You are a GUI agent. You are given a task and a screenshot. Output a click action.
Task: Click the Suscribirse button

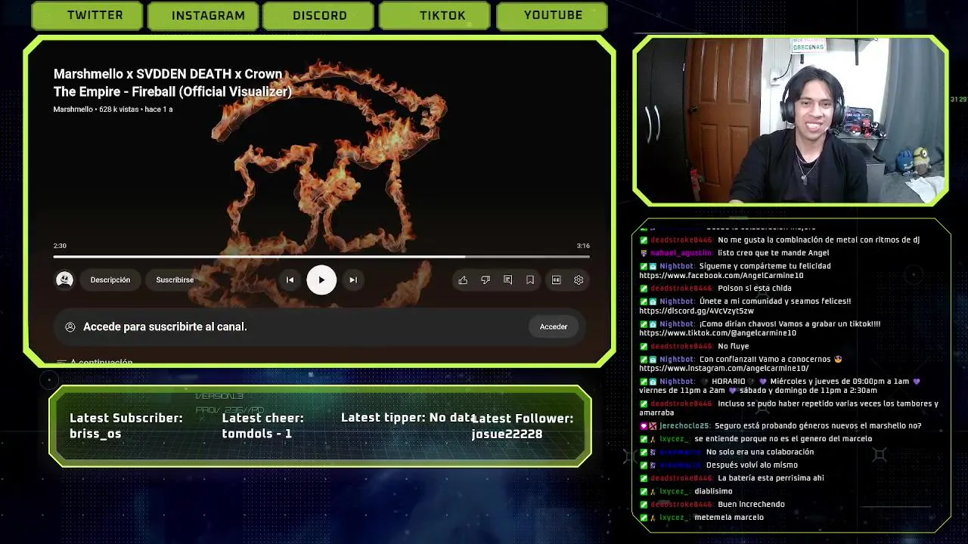coord(175,280)
